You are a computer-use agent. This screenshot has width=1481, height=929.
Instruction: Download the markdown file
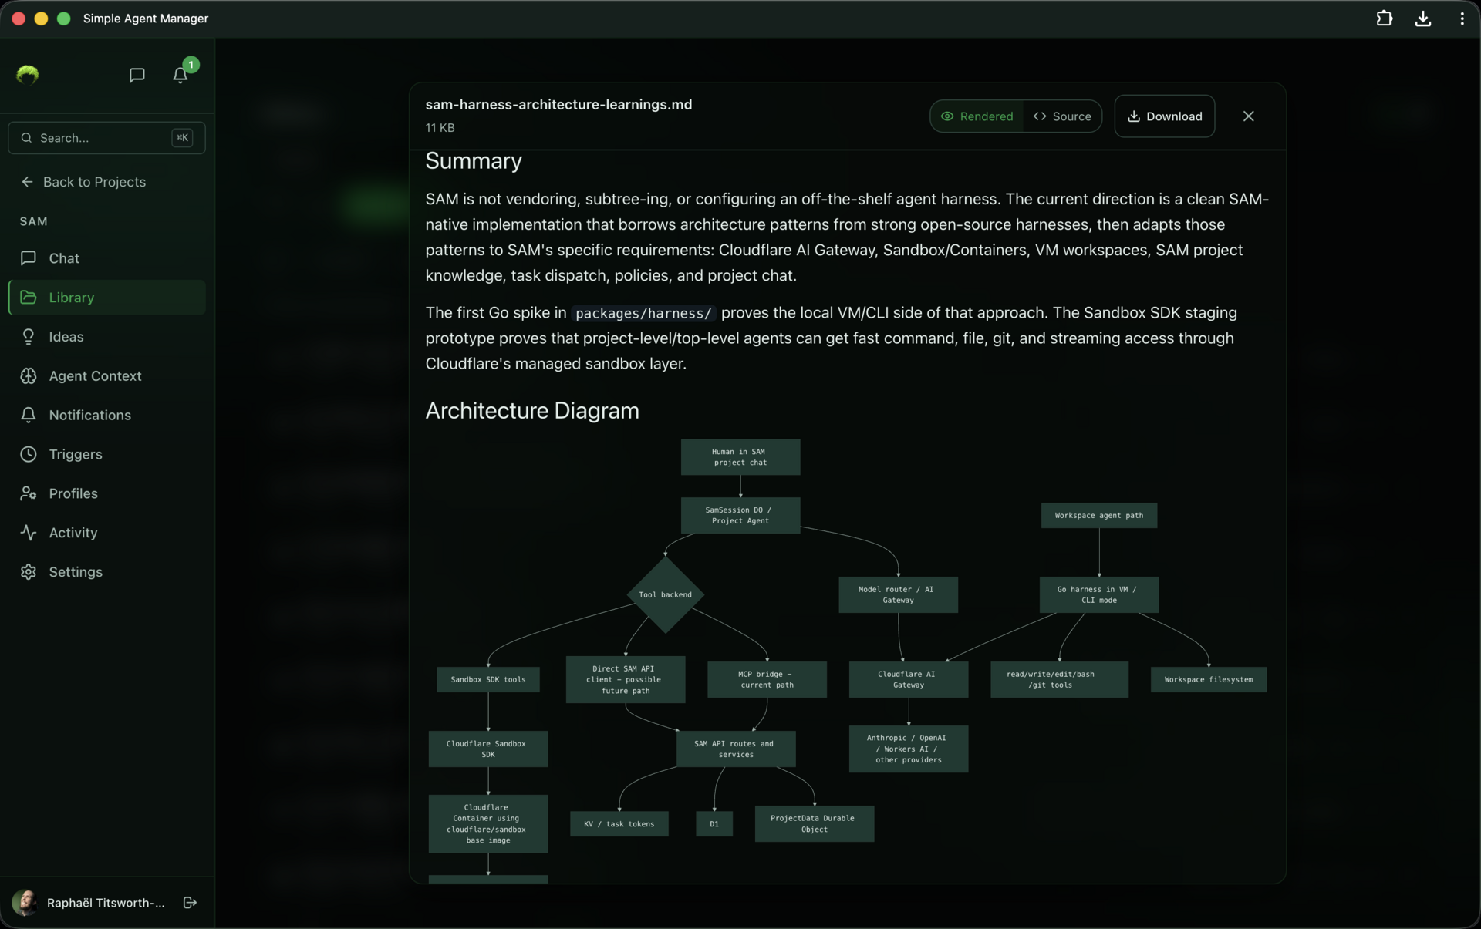(x=1164, y=116)
